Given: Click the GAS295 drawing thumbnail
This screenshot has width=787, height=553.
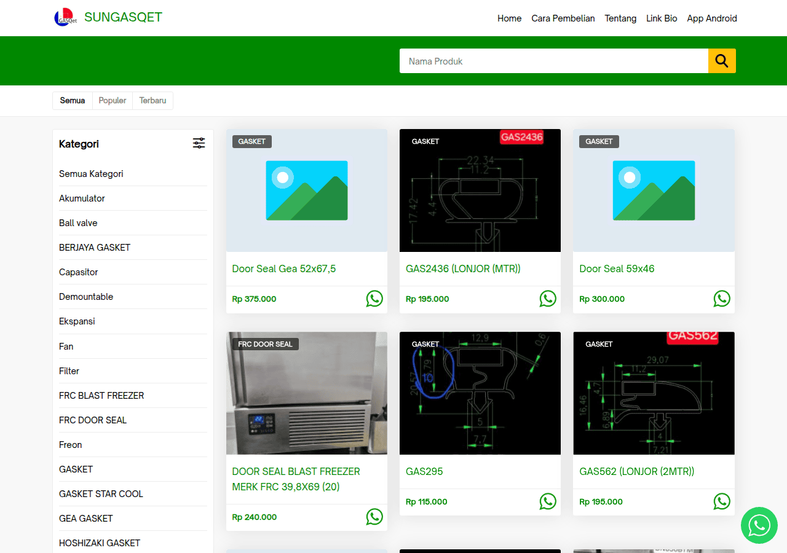Looking at the screenshot, I should pyautogui.click(x=480, y=393).
